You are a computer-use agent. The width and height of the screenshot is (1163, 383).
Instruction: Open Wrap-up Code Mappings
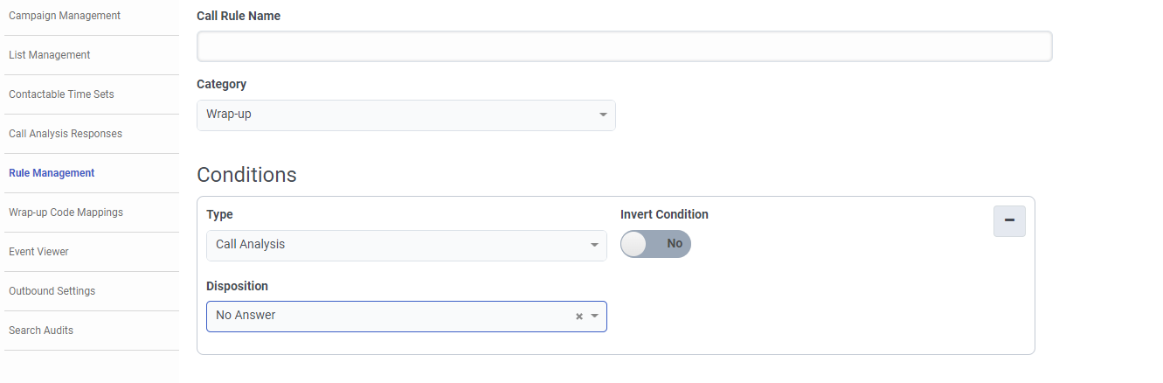66,212
